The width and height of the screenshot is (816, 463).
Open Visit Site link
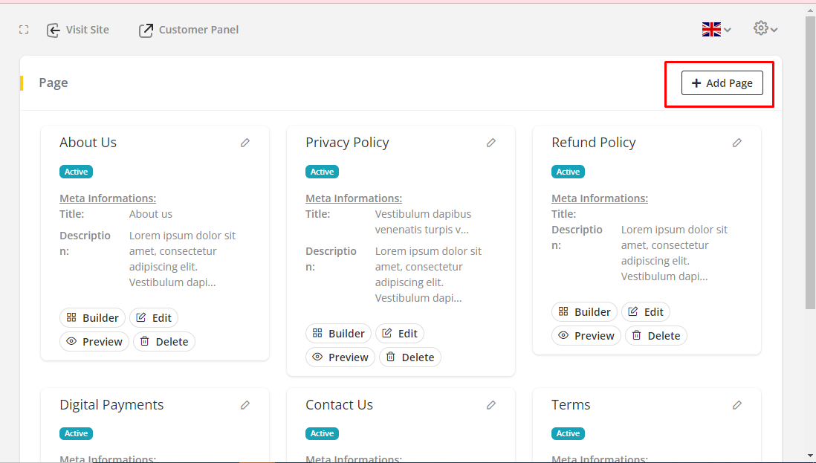click(78, 30)
